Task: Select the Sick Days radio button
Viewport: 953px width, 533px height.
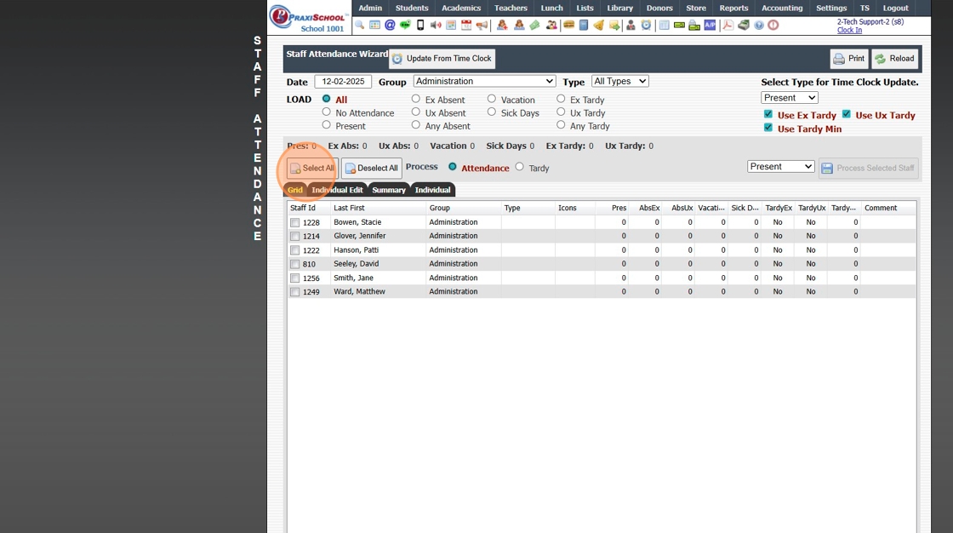Action: 492,112
